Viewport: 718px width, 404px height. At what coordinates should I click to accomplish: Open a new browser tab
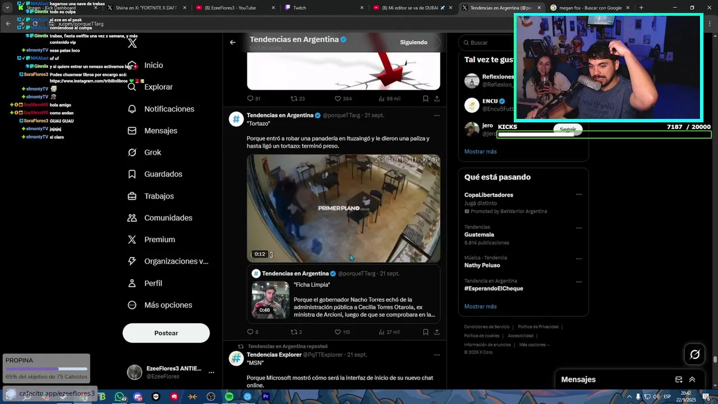[641, 8]
